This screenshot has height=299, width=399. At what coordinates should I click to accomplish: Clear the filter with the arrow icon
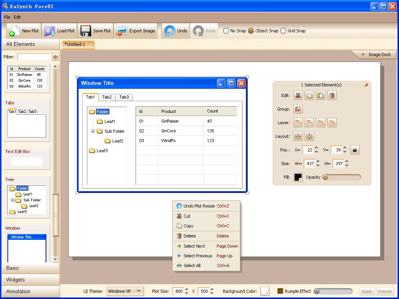(x=55, y=57)
